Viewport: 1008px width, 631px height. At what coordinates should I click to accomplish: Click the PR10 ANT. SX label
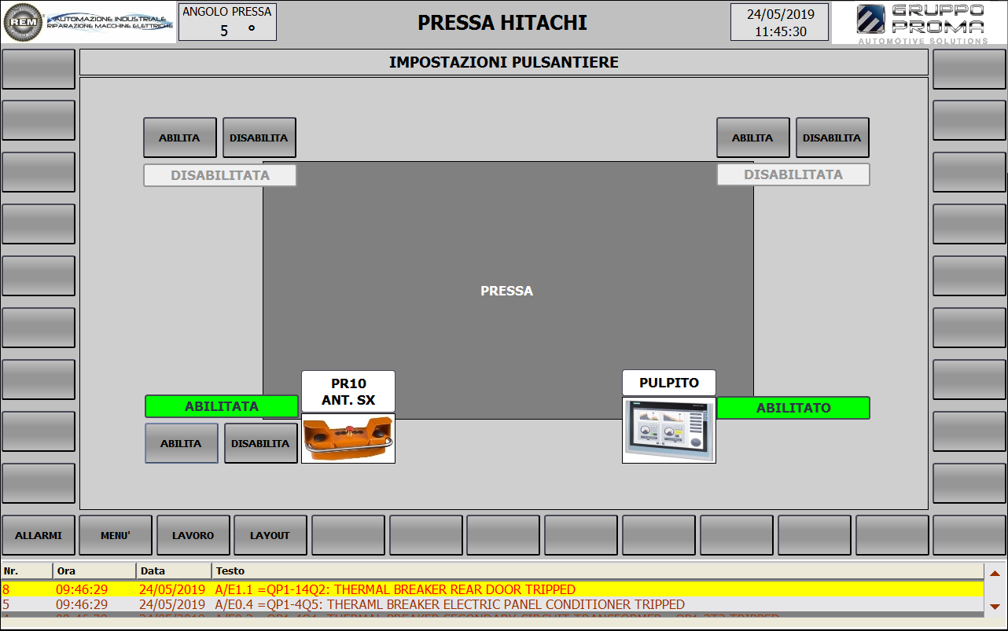pos(348,392)
